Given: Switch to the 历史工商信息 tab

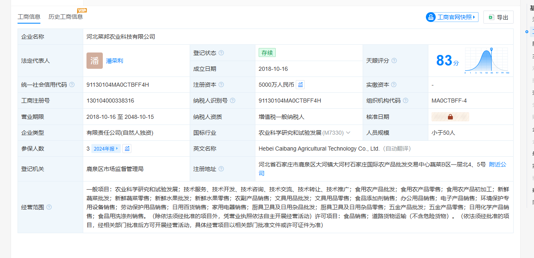Looking at the screenshot, I should point(65,17).
